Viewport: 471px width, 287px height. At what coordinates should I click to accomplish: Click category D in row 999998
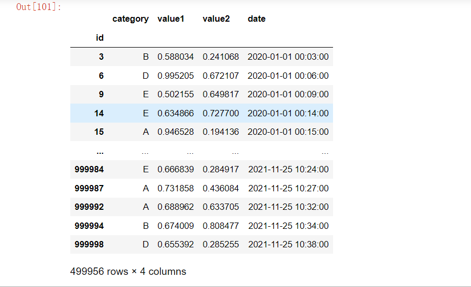tap(146, 244)
